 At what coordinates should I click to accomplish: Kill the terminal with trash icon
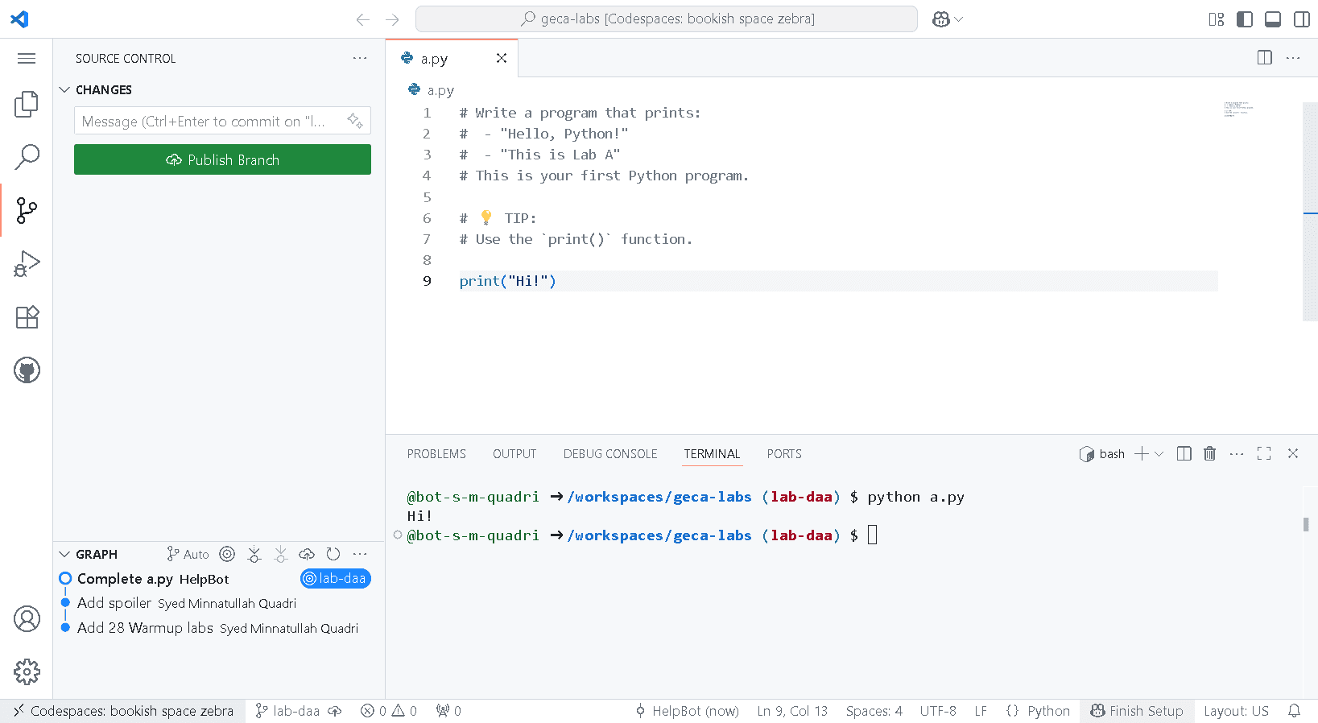1209,454
